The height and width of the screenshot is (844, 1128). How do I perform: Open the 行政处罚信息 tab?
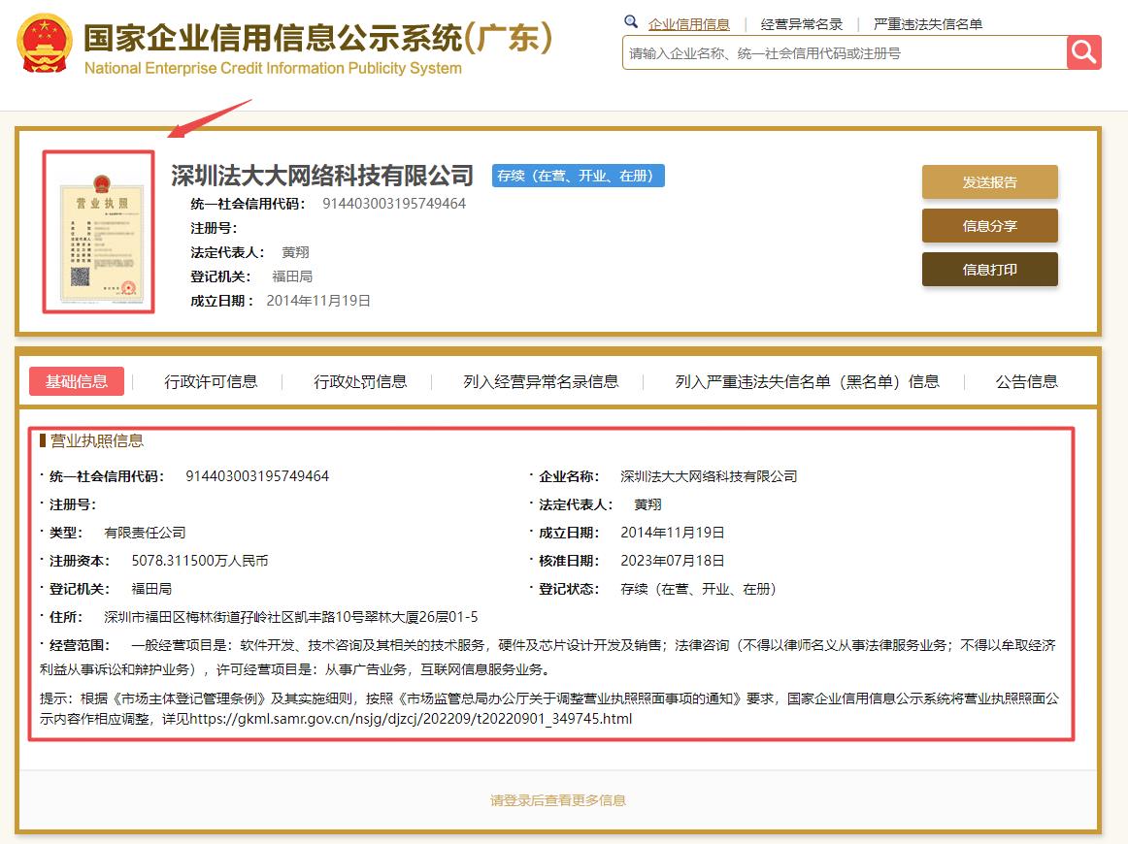click(360, 381)
